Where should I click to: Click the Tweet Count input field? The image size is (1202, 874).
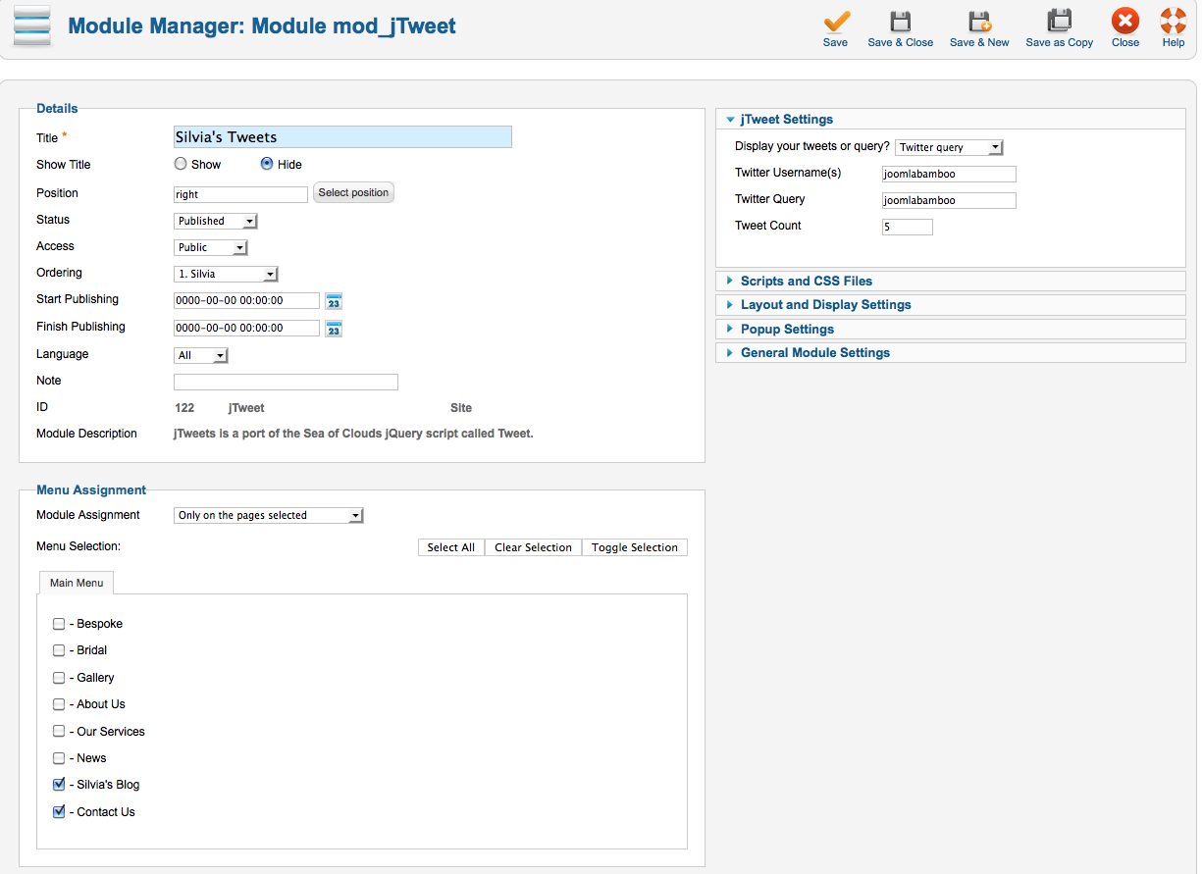point(908,227)
